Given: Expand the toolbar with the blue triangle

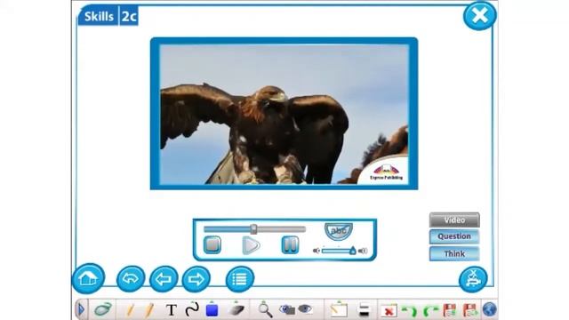Looking at the screenshot, I should tap(81, 309).
